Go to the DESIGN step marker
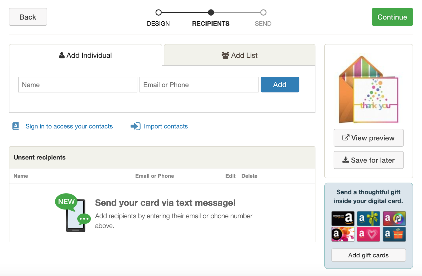This screenshot has height=276, width=422. coord(158,12)
